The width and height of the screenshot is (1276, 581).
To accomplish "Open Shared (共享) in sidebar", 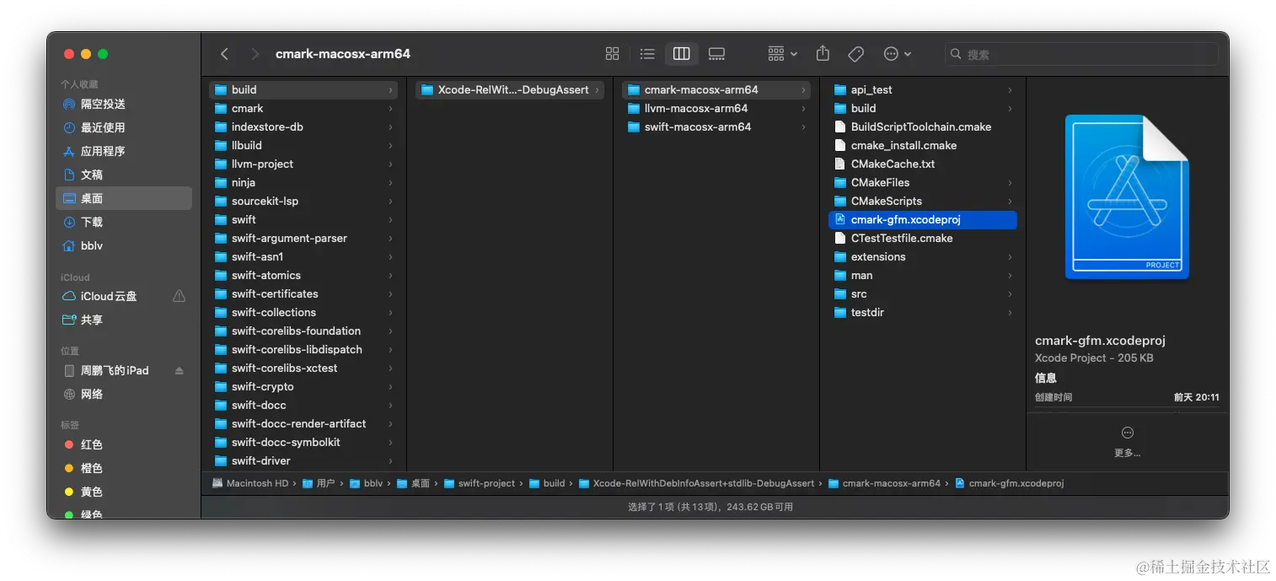I will coord(124,320).
